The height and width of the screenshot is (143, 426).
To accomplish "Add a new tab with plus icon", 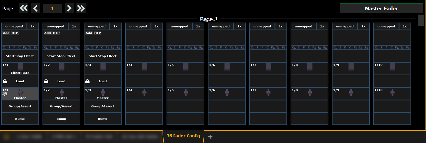I will point(210,137).
